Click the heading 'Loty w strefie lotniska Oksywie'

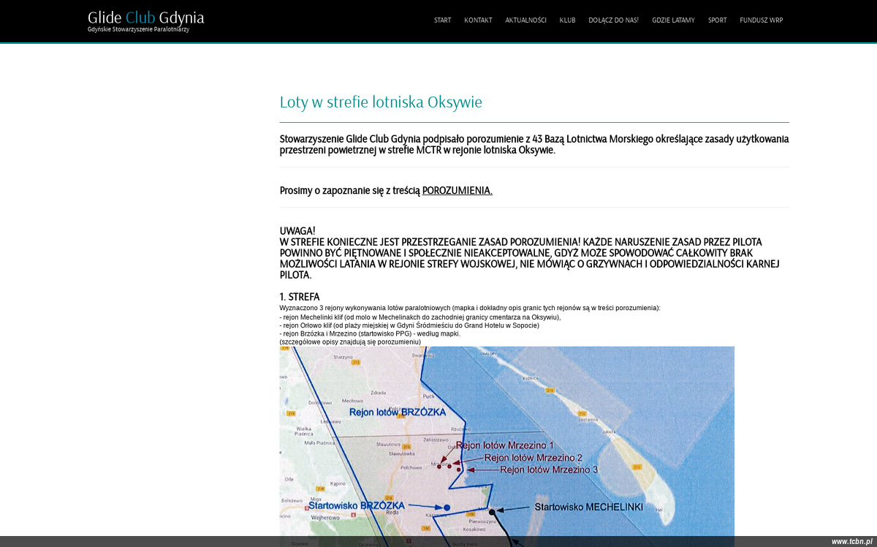click(381, 102)
